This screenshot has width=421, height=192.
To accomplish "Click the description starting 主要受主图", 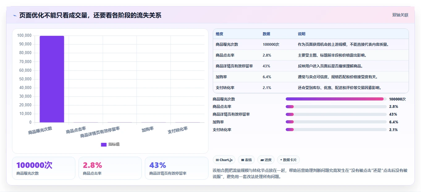I will point(332,55).
